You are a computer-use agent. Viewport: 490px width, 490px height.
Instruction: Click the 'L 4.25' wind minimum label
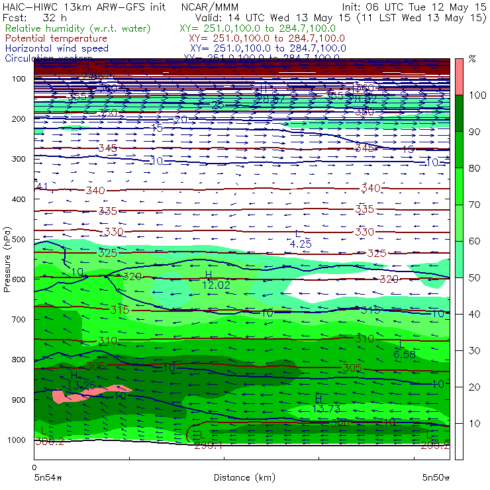pyautogui.click(x=301, y=239)
